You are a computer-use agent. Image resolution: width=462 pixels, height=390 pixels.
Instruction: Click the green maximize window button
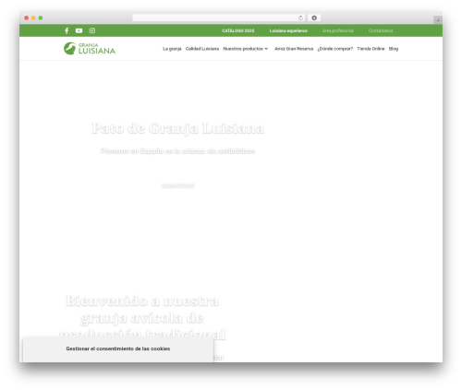pos(41,18)
